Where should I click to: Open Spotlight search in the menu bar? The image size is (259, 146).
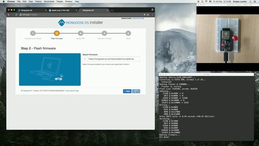tap(251, 2)
